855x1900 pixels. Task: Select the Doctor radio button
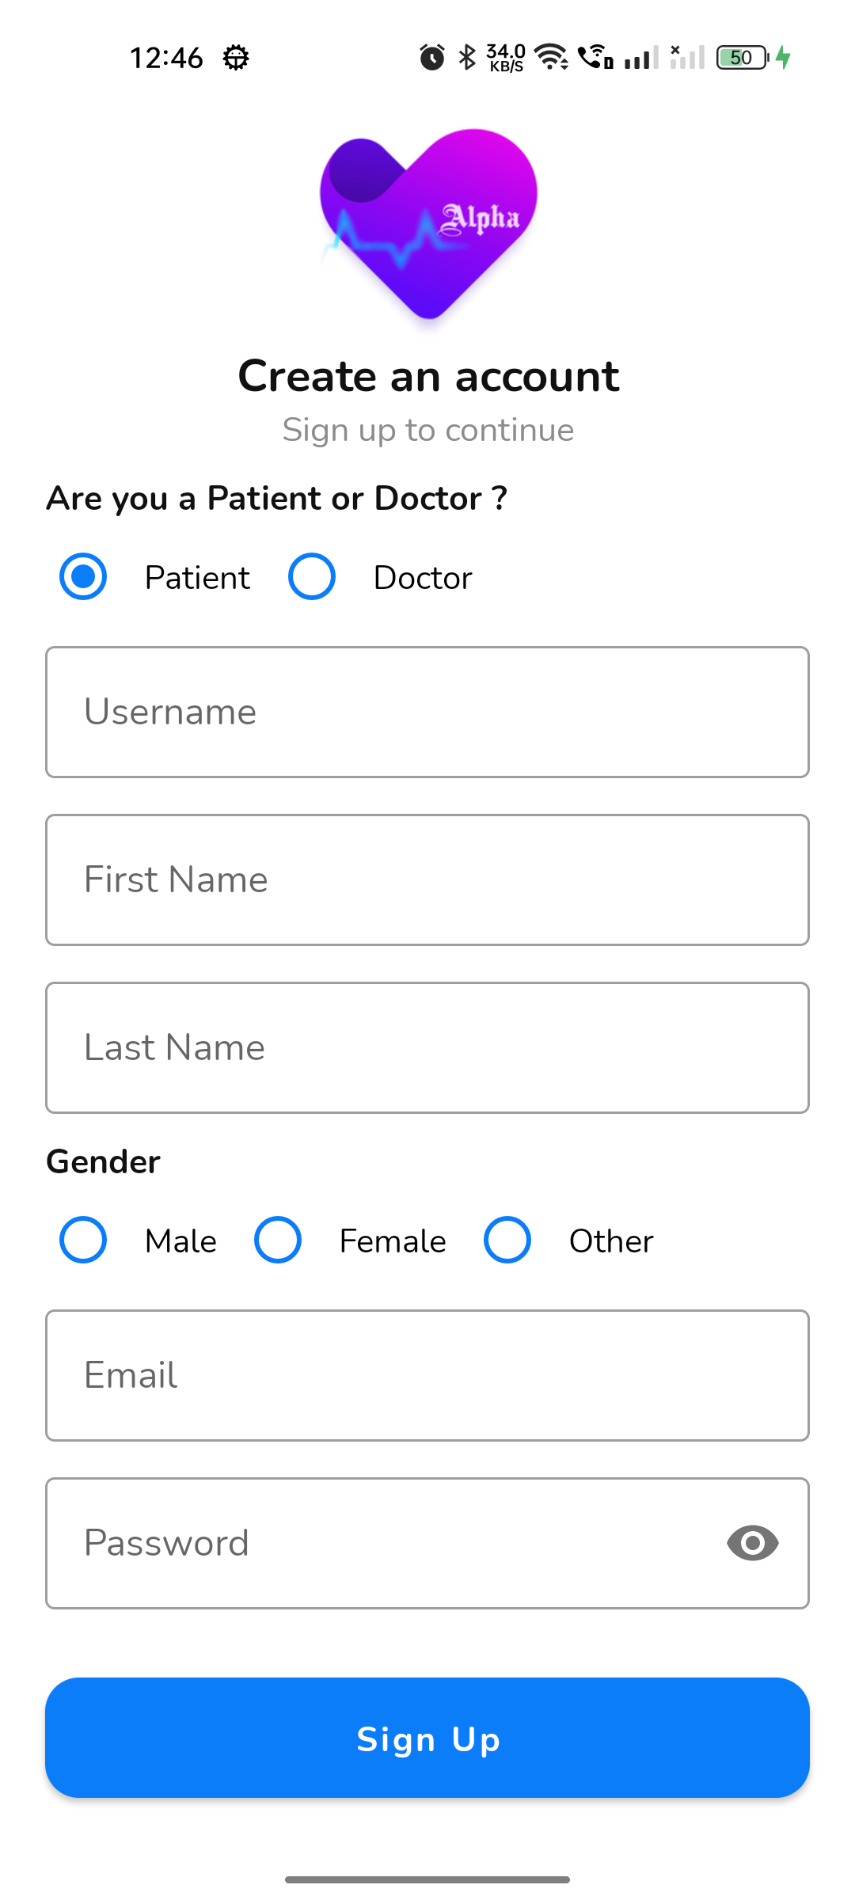[x=311, y=577]
